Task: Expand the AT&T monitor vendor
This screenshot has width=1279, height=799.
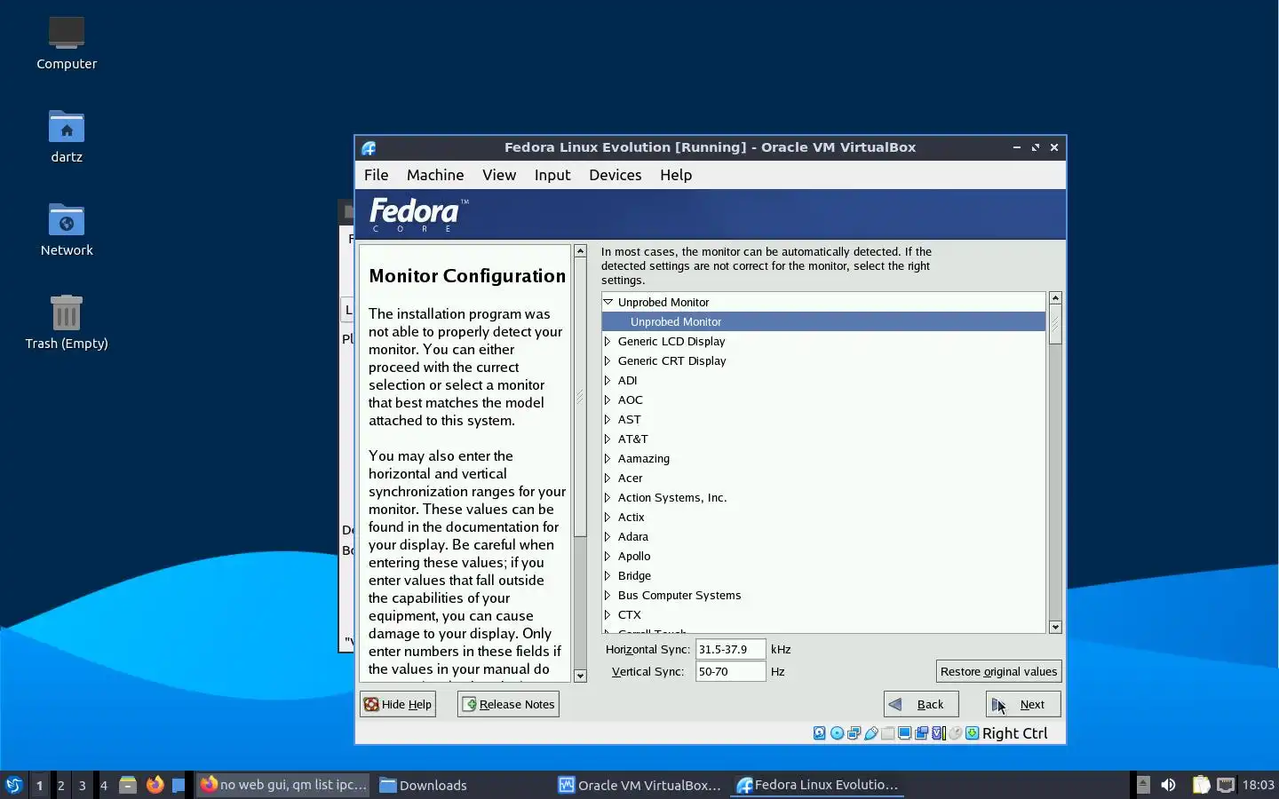Action: coord(608,439)
